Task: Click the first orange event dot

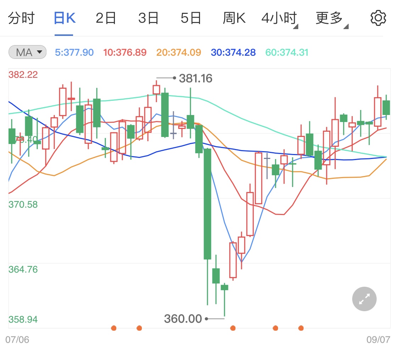Action: pyautogui.click(x=114, y=328)
